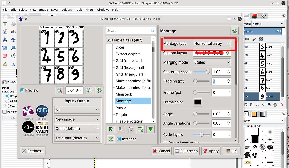Viewport: 289px width, 168px height.
Task: Open the File menu
Action: [x=5, y=10]
